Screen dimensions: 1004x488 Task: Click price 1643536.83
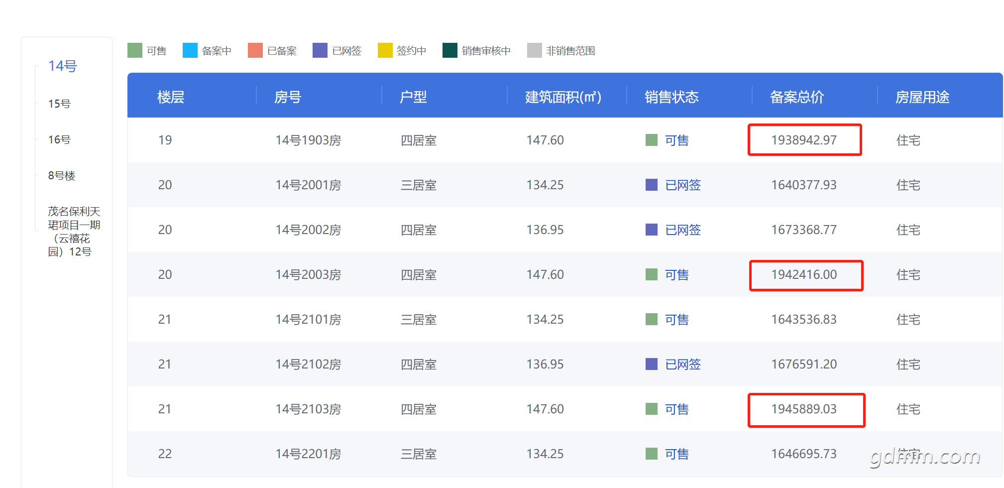coord(804,319)
